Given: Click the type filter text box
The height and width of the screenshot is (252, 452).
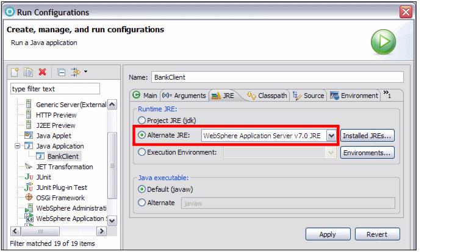Looking at the screenshot, I should click(55, 89).
